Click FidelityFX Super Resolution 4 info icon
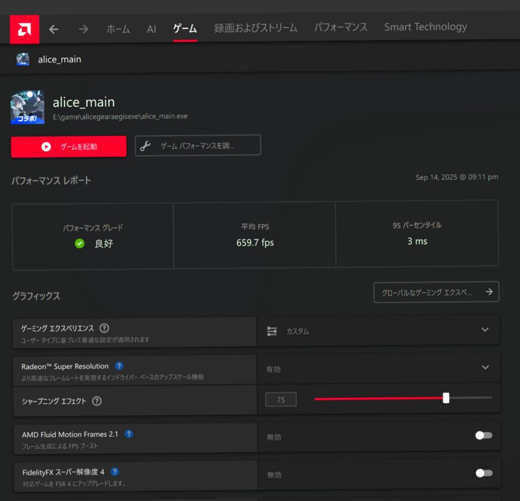 115,472
